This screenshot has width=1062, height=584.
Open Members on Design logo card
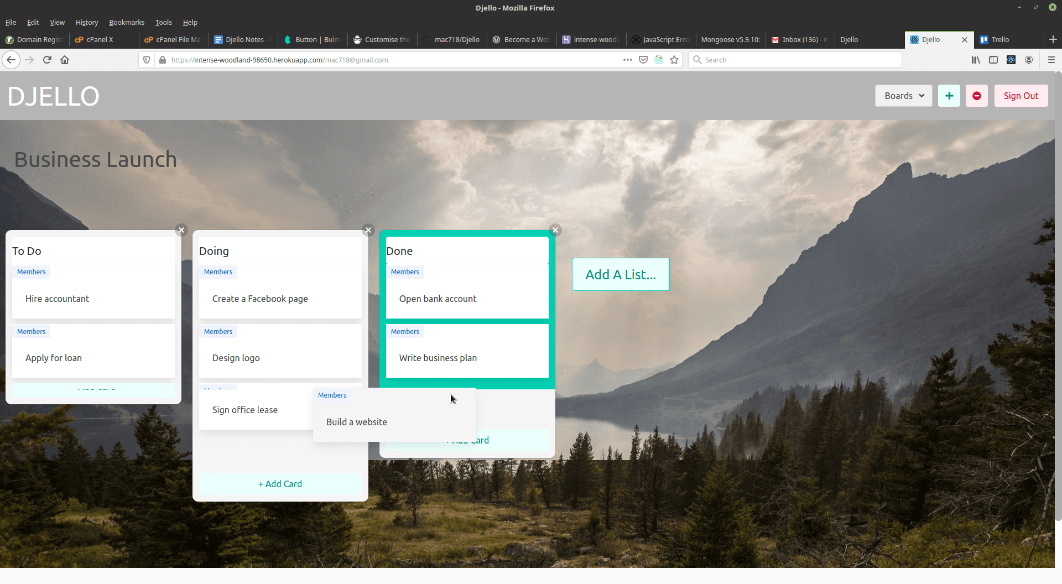tap(218, 331)
